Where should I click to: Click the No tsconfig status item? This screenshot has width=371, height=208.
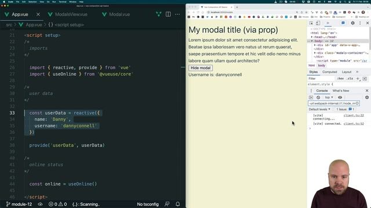(x=148, y=204)
